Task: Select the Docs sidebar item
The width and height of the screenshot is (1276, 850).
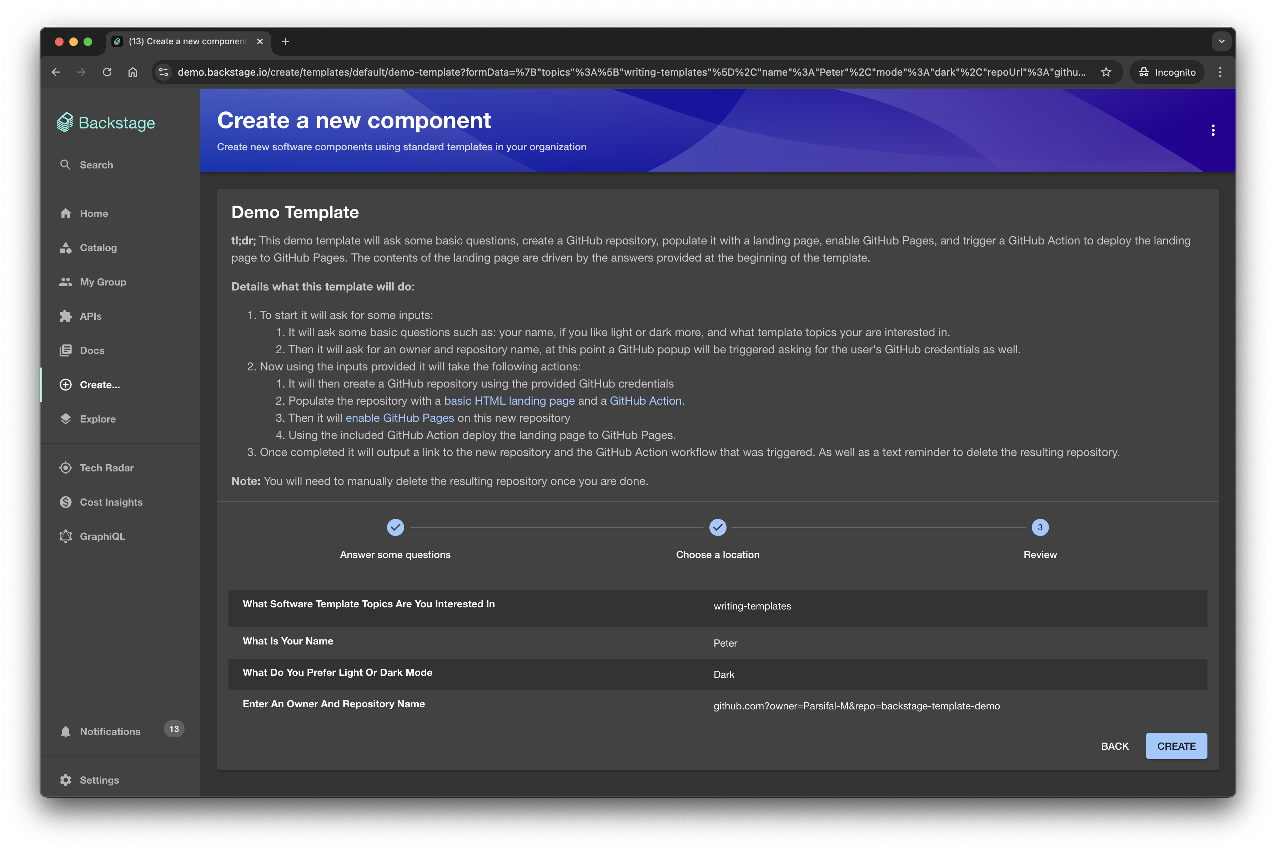Action: pyautogui.click(x=92, y=351)
